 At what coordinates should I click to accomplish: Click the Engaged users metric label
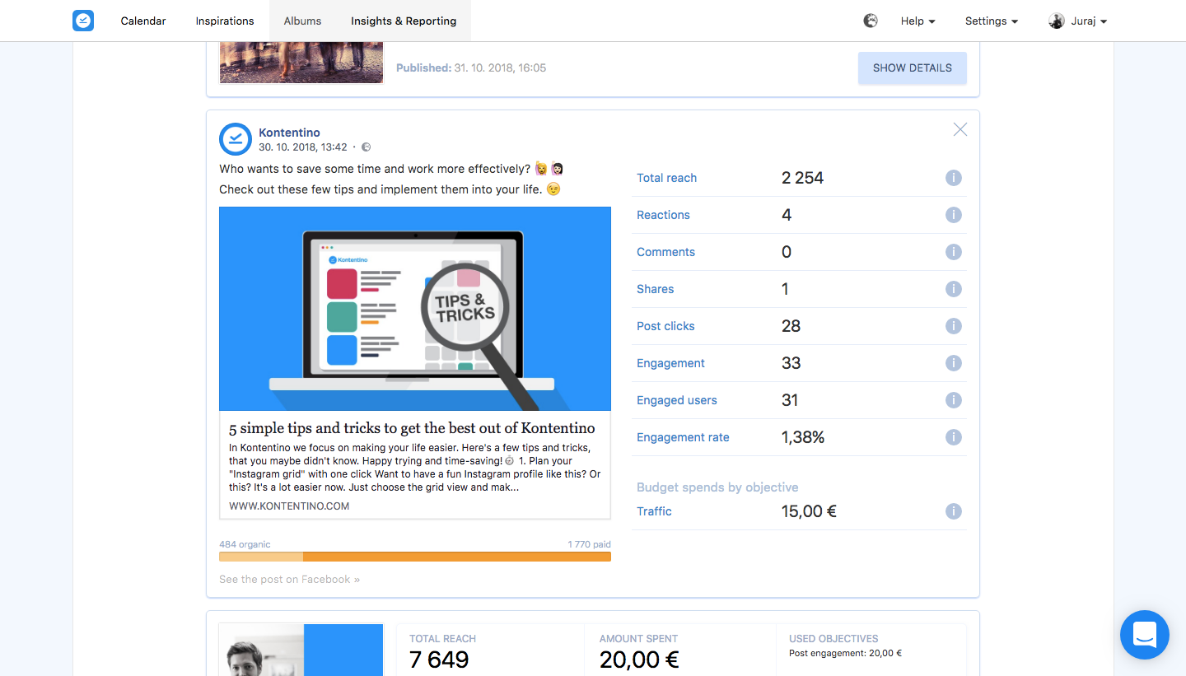pos(677,400)
